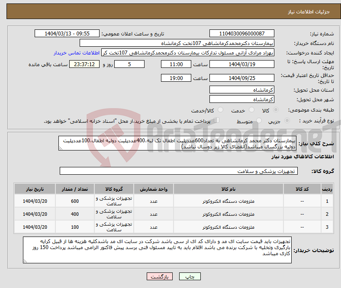Click the deadline time field 11:00
Viewport: 341px width, 288px height.
(176, 64)
